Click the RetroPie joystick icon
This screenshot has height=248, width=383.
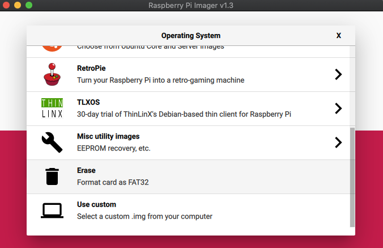click(x=52, y=74)
